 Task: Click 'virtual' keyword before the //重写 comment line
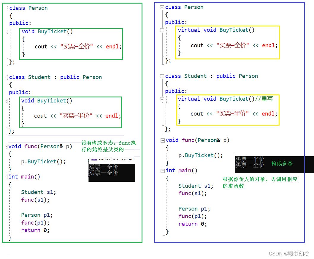(189, 99)
